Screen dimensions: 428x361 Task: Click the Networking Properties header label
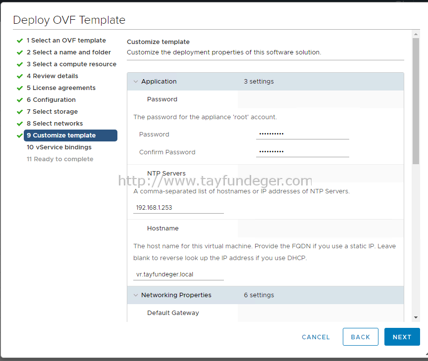click(x=176, y=295)
